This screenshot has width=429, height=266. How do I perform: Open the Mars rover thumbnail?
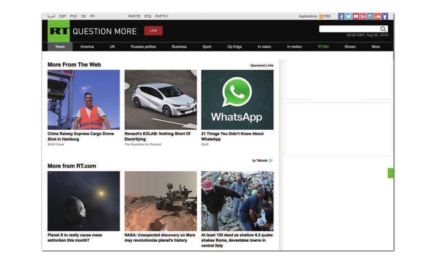pos(161,201)
